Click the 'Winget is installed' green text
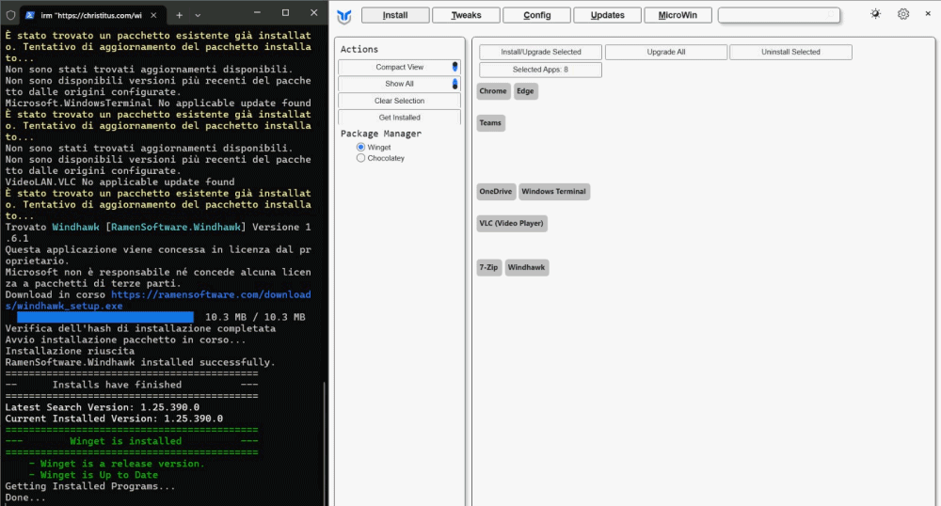This screenshot has width=941, height=506. point(125,441)
